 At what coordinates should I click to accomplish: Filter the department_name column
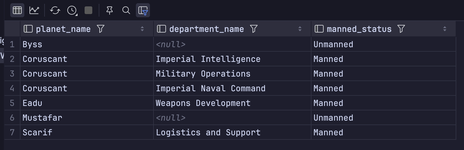(254, 29)
